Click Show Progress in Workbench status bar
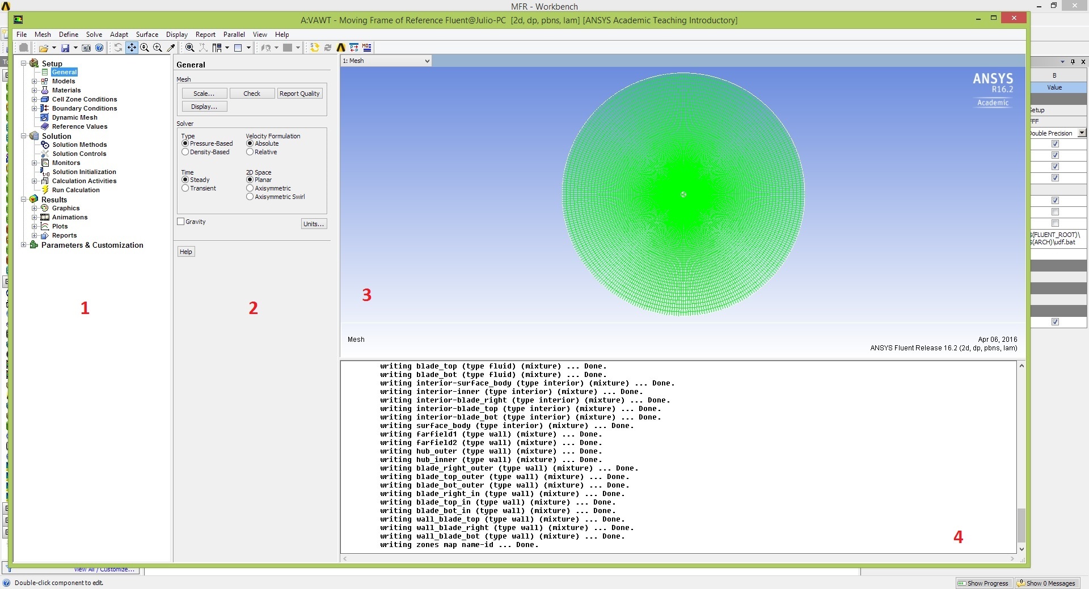The image size is (1089, 589). (983, 583)
